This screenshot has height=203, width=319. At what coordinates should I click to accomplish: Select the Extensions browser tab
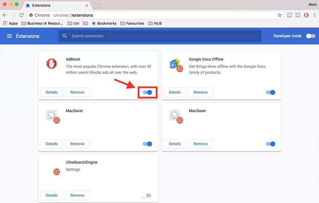(57, 6)
